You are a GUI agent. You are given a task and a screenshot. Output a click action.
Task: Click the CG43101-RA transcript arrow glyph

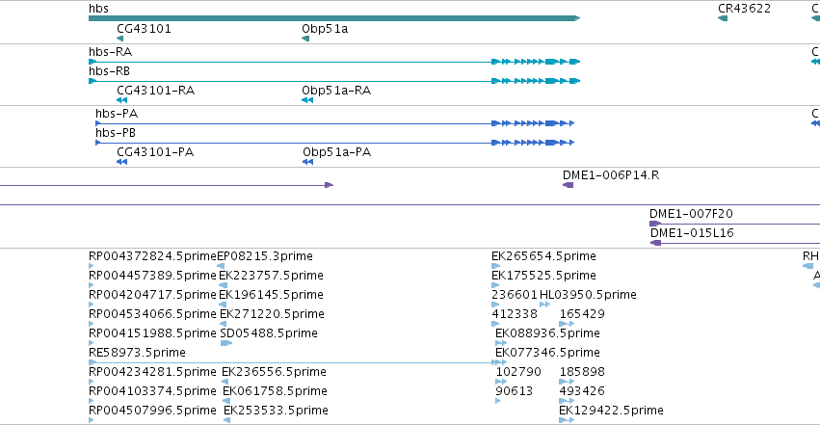point(121,100)
